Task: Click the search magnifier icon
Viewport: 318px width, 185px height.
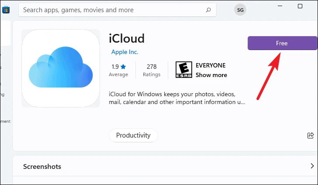Action: [x=208, y=10]
